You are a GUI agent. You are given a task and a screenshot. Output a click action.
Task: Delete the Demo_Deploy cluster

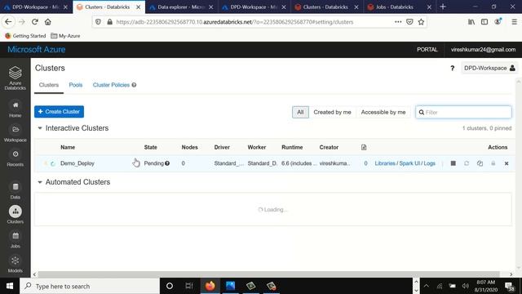(x=507, y=163)
